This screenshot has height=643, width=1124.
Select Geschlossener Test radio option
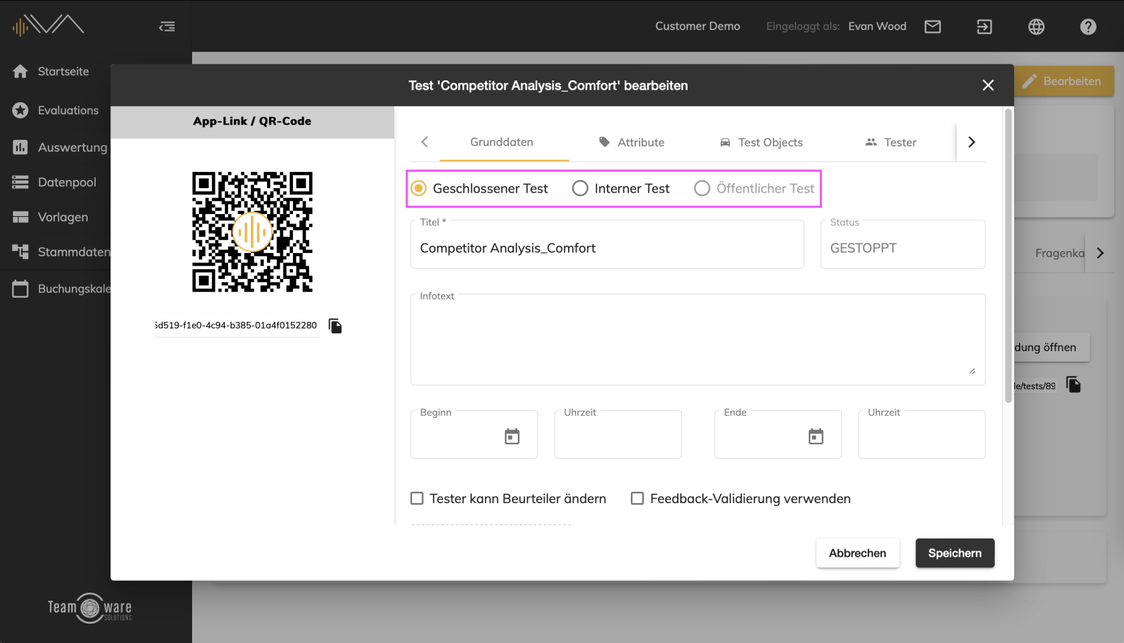419,189
